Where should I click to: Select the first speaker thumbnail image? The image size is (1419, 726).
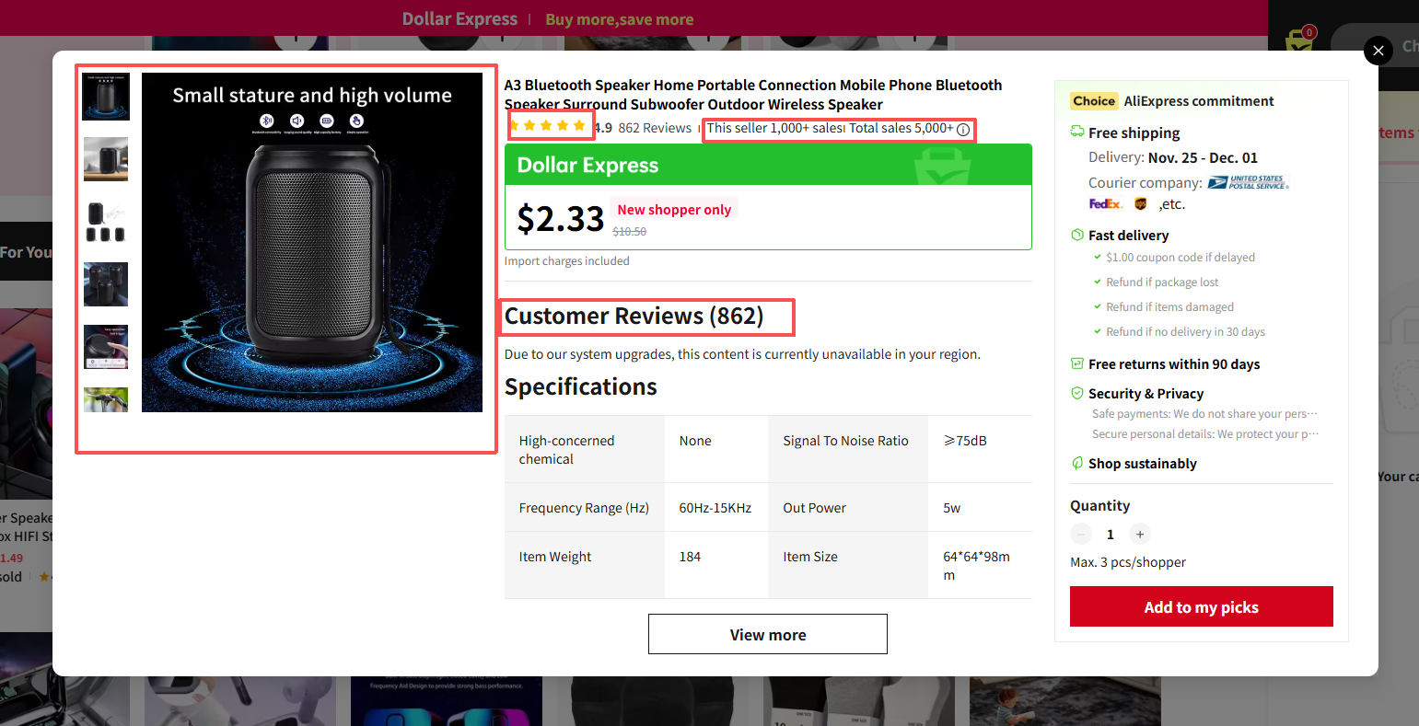tap(106, 97)
